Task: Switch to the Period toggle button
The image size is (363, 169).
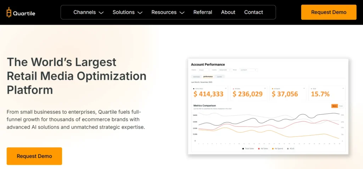Action: (341, 106)
